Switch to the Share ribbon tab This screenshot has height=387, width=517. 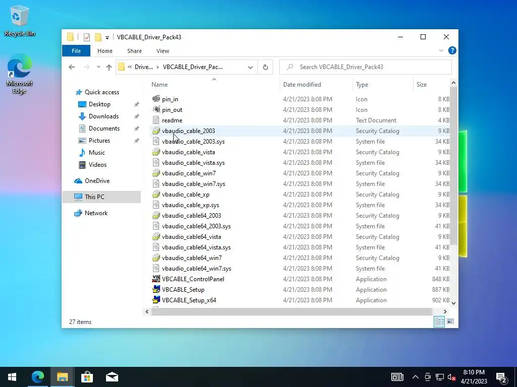click(134, 51)
